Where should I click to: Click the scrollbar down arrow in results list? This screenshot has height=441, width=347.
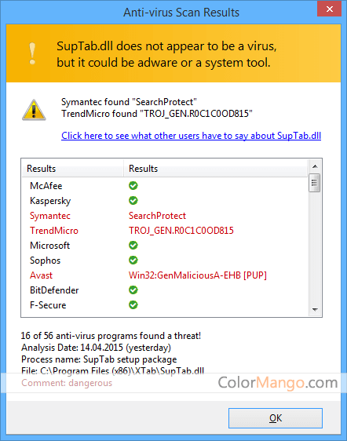tap(315, 310)
